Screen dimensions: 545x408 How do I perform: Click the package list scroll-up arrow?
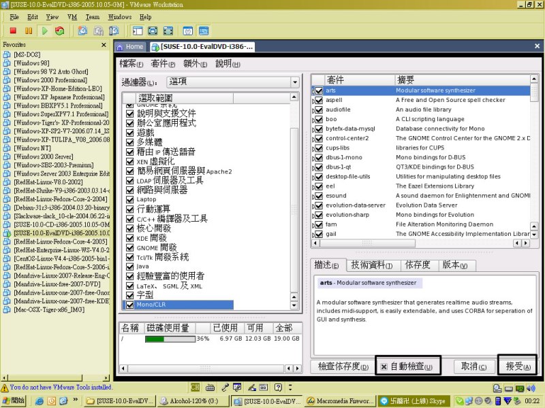pos(534,79)
